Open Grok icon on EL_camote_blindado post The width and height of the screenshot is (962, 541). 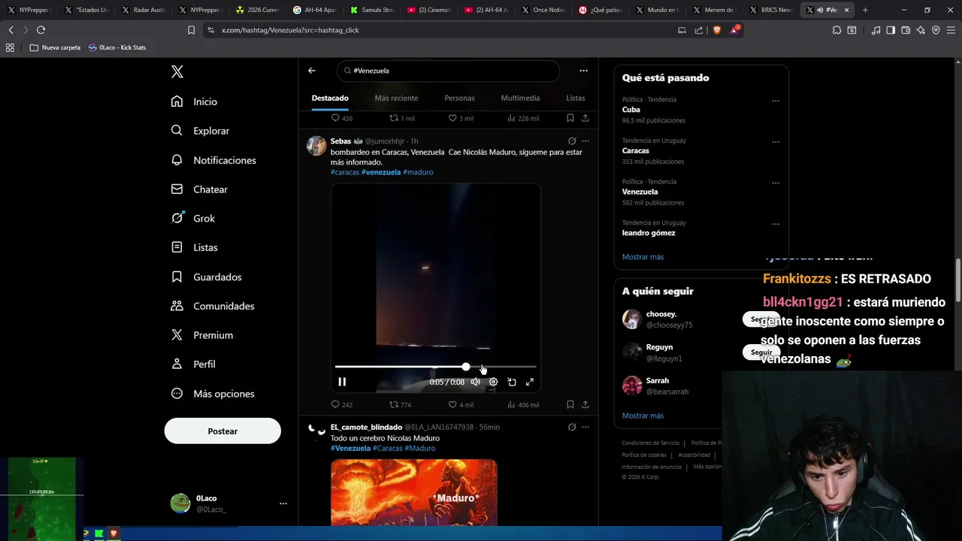572,427
